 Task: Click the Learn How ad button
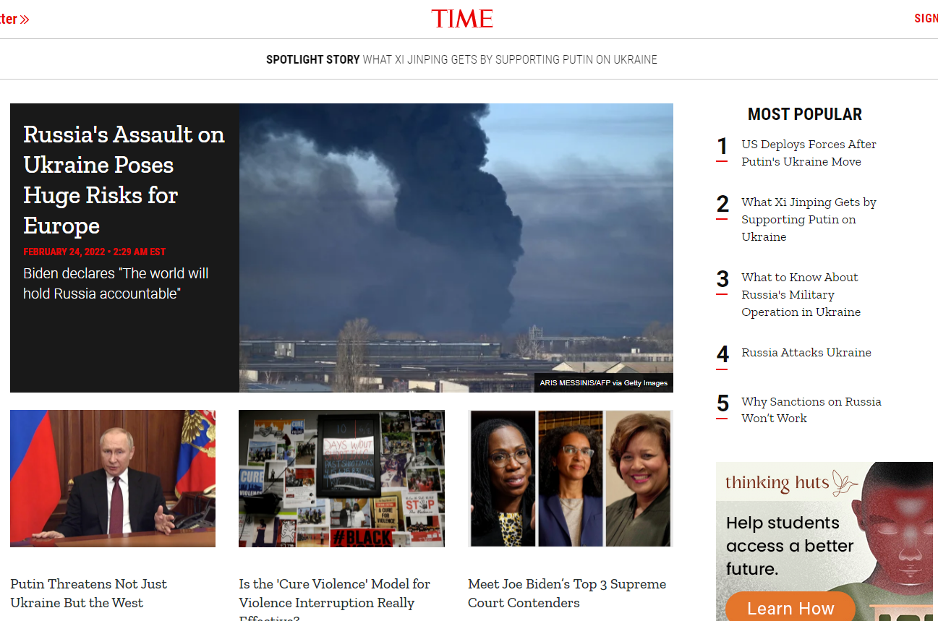[x=790, y=608]
